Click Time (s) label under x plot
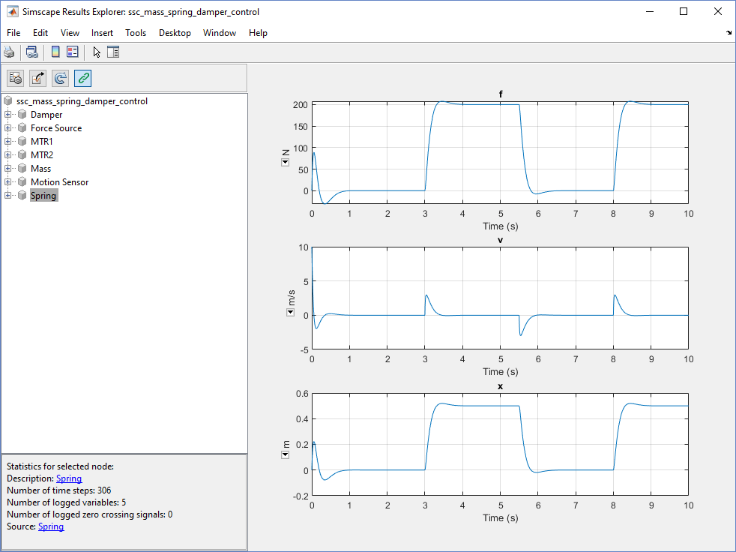This screenshot has height=552, width=736. [x=501, y=517]
